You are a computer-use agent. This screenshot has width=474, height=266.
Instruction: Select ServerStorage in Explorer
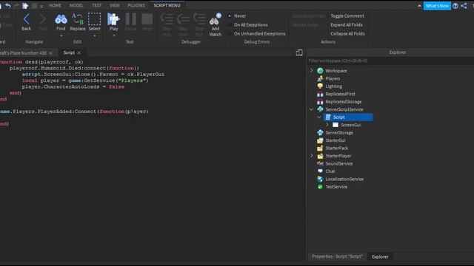339,132
